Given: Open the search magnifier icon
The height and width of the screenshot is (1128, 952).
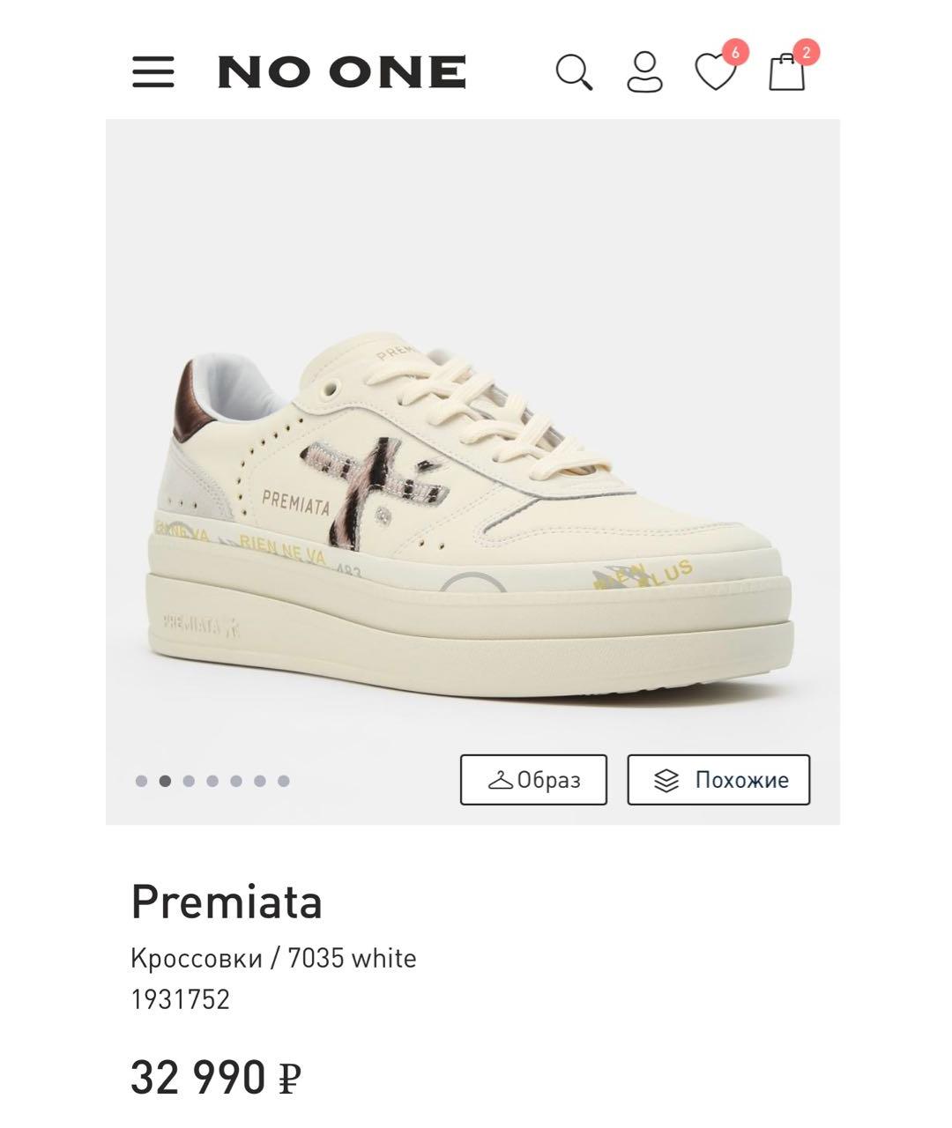Looking at the screenshot, I should tap(574, 72).
